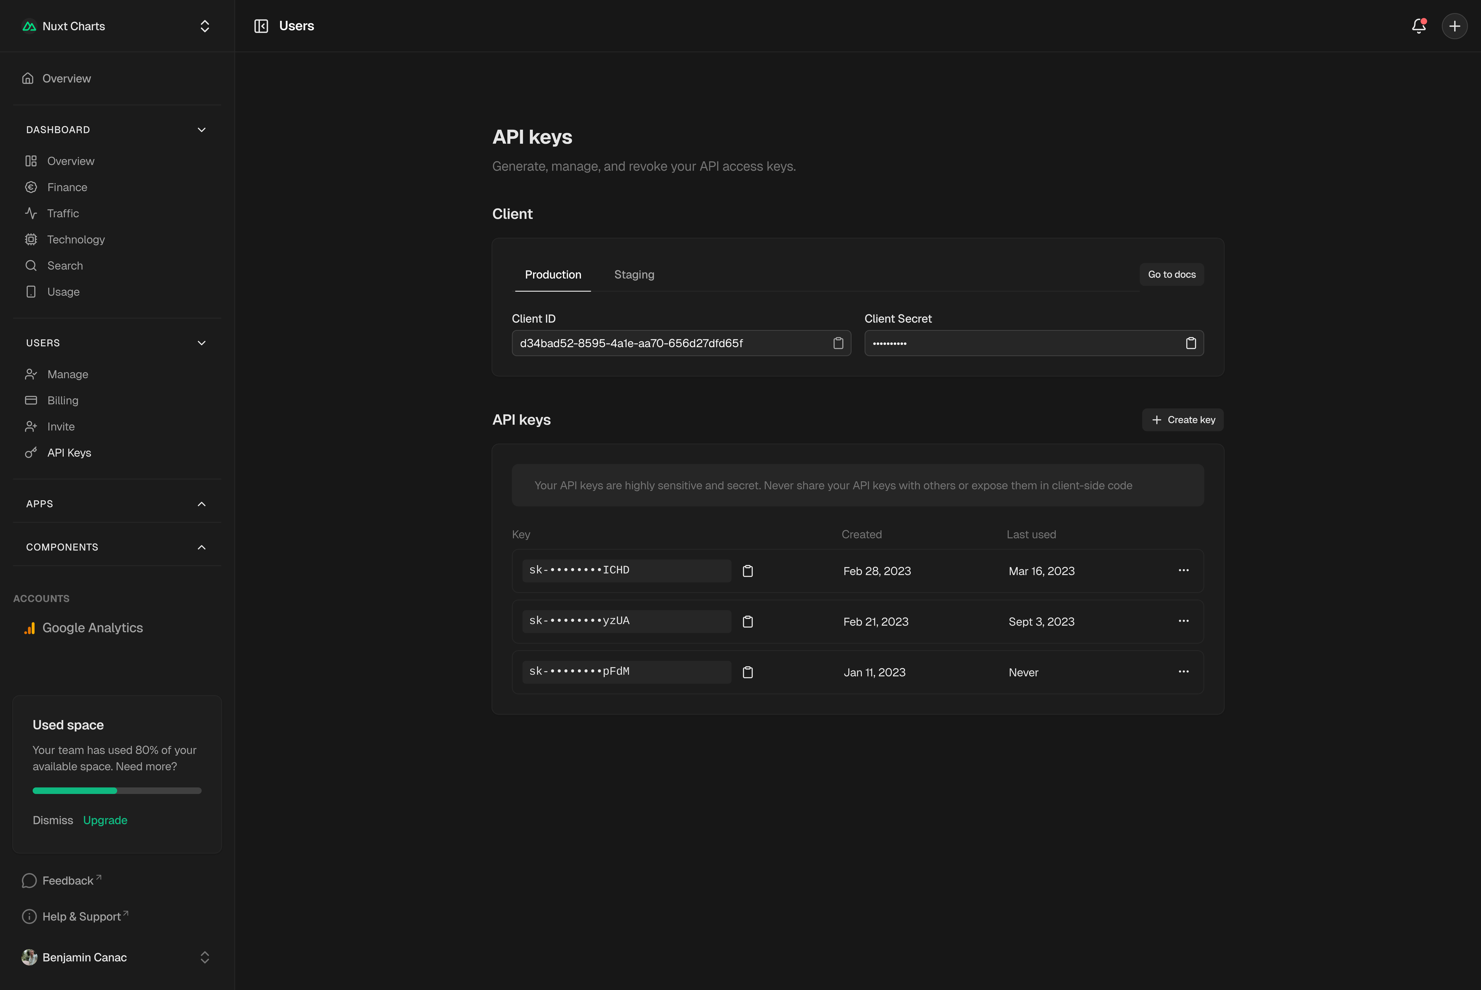Image resolution: width=1481 pixels, height=990 pixels.
Task: Click the plus icon in top bar
Action: [1454, 26]
